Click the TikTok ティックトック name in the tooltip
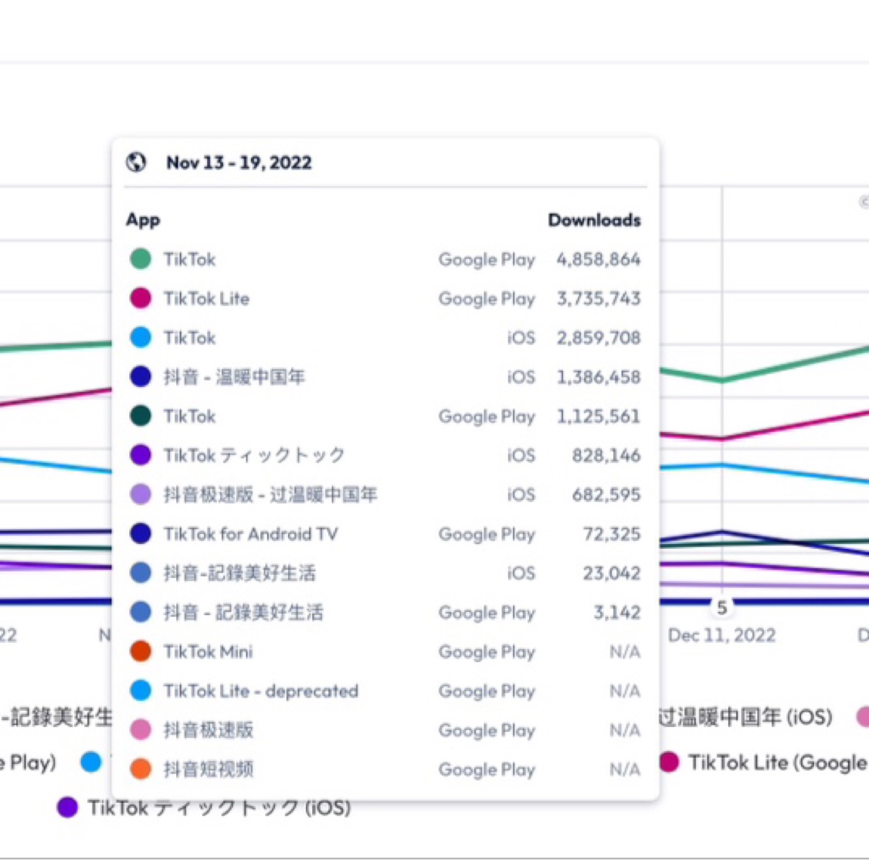869x860 pixels. pyautogui.click(x=254, y=456)
